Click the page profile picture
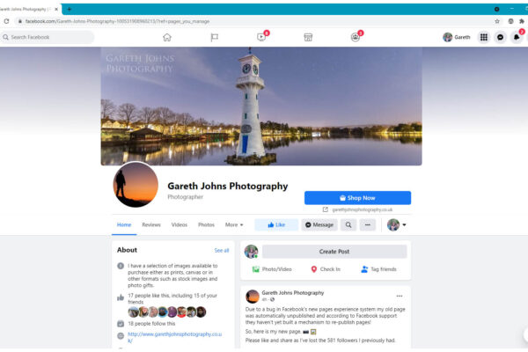This screenshot has height=352, width=528. 136,185
